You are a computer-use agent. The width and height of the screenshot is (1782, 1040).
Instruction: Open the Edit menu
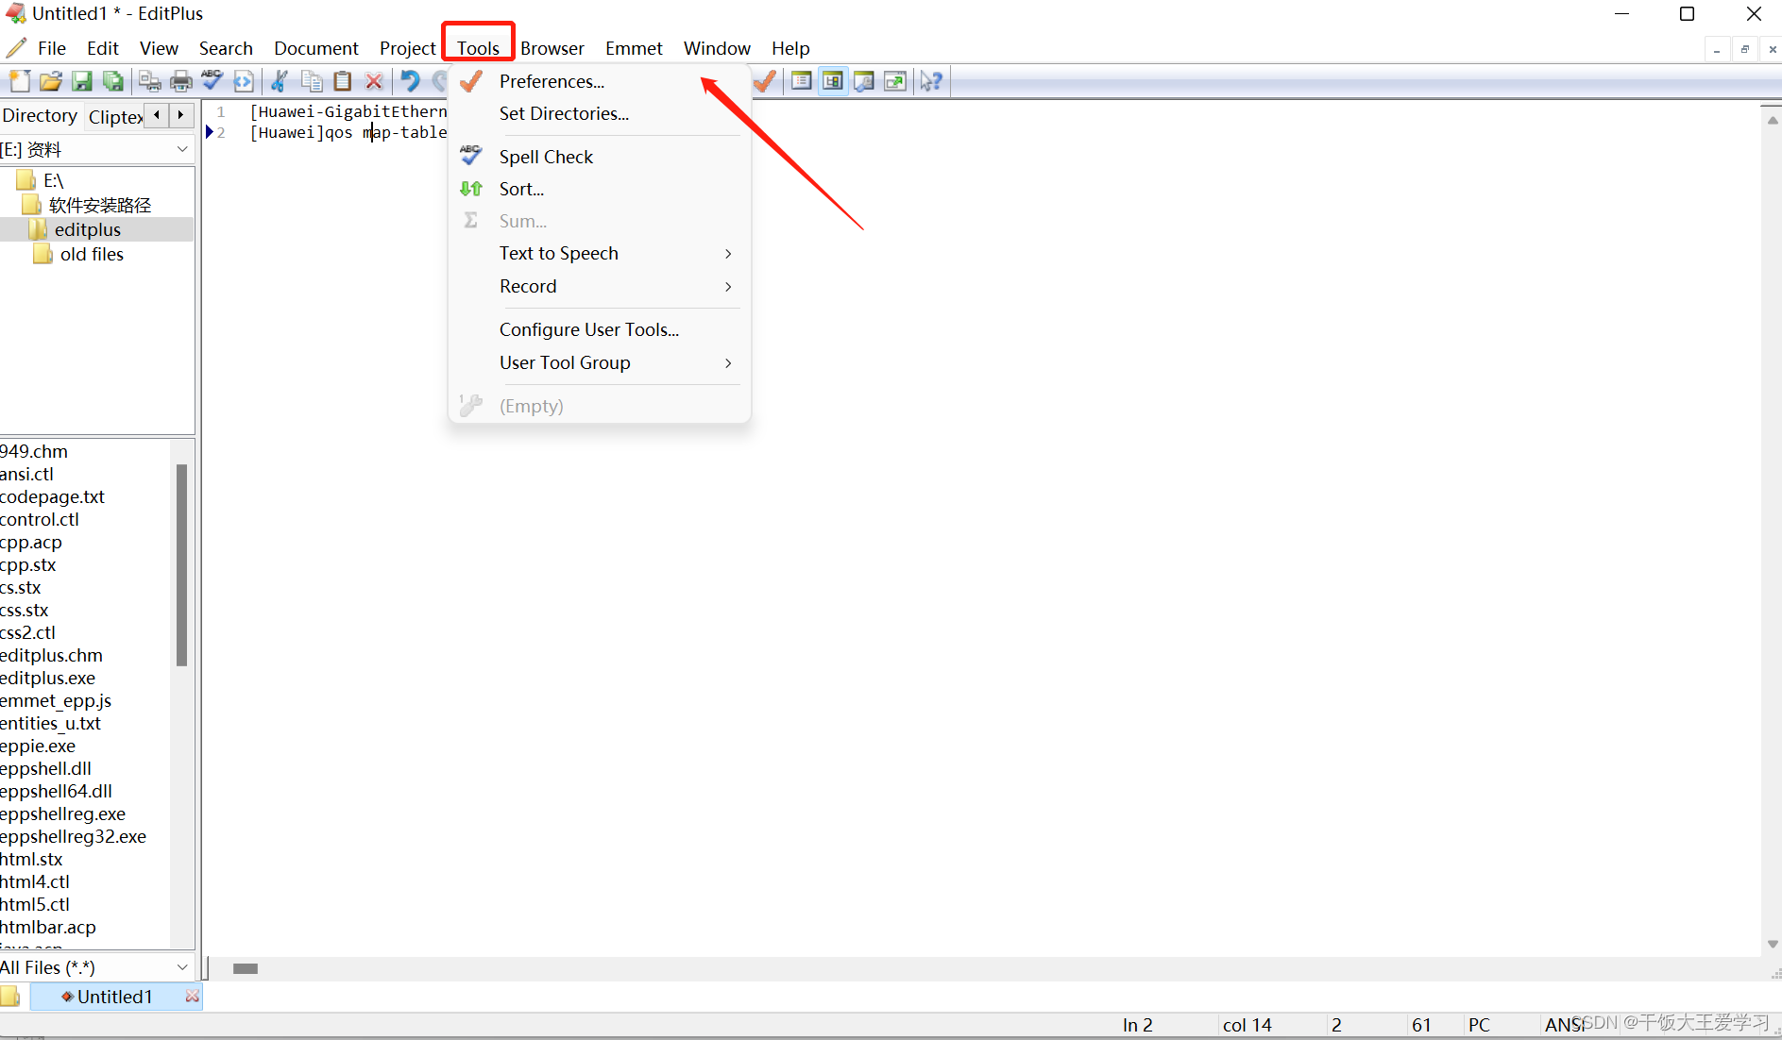(103, 48)
